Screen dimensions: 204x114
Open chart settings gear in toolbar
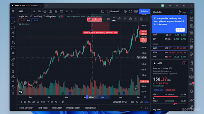(125, 11)
